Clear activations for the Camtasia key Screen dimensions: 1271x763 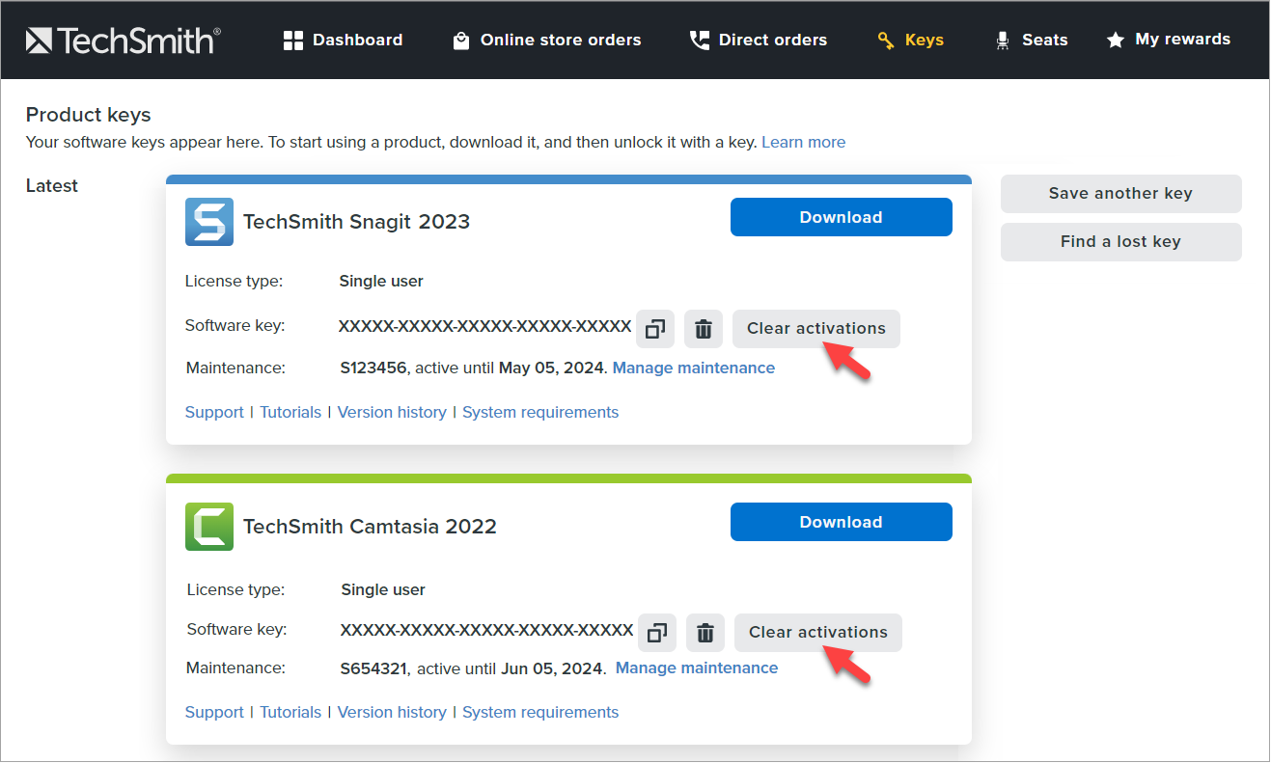(x=817, y=633)
